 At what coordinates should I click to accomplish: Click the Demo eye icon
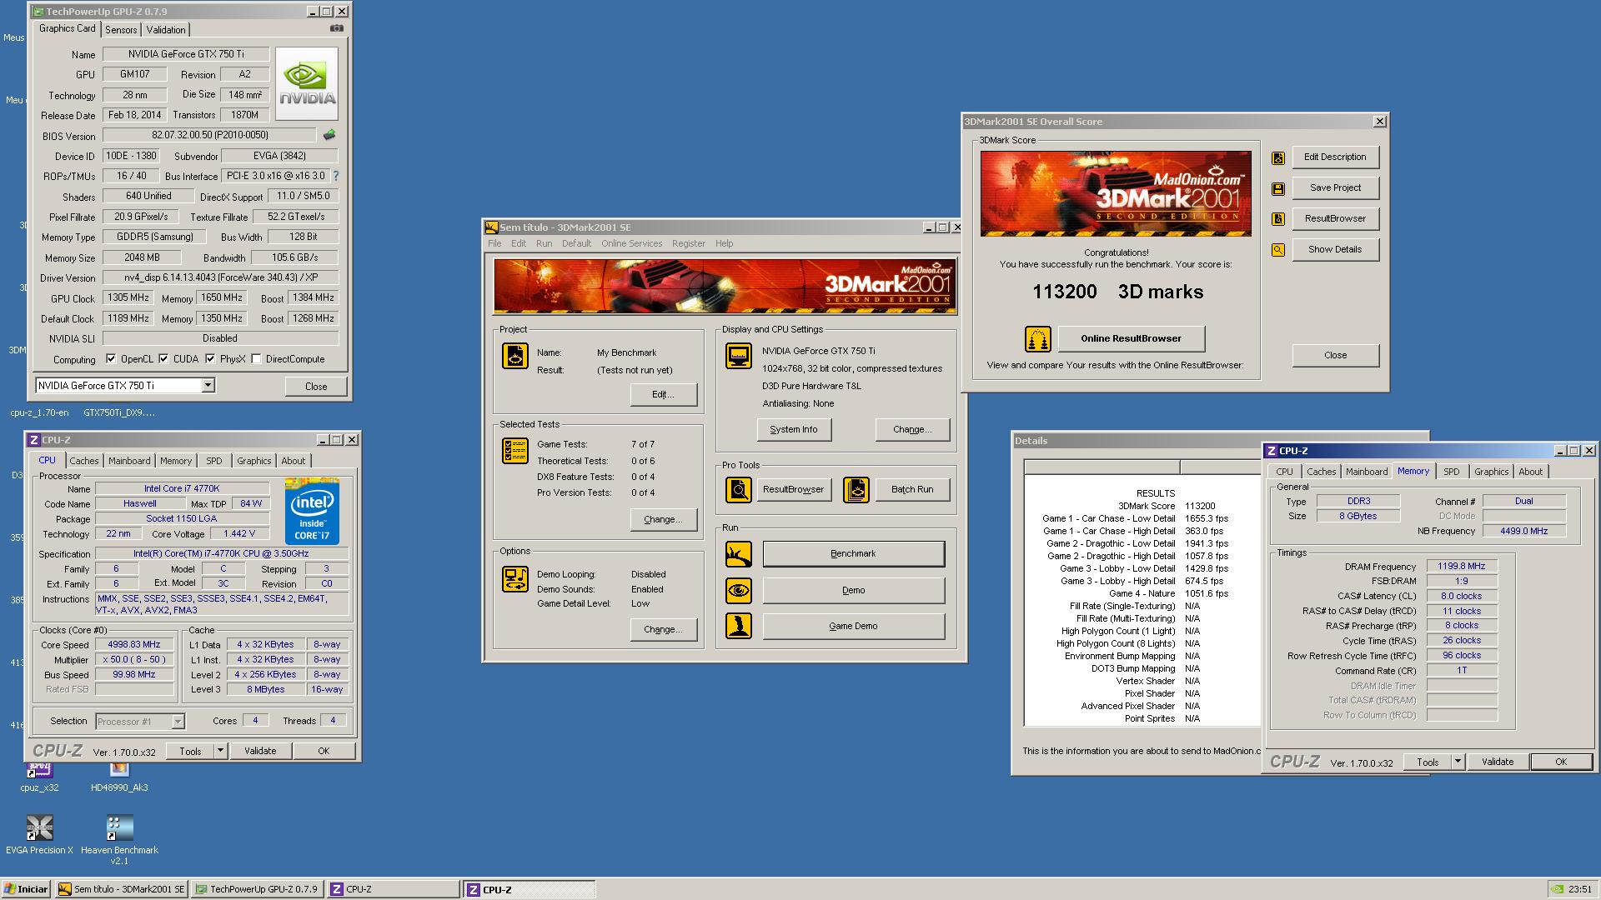pos(738,591)
